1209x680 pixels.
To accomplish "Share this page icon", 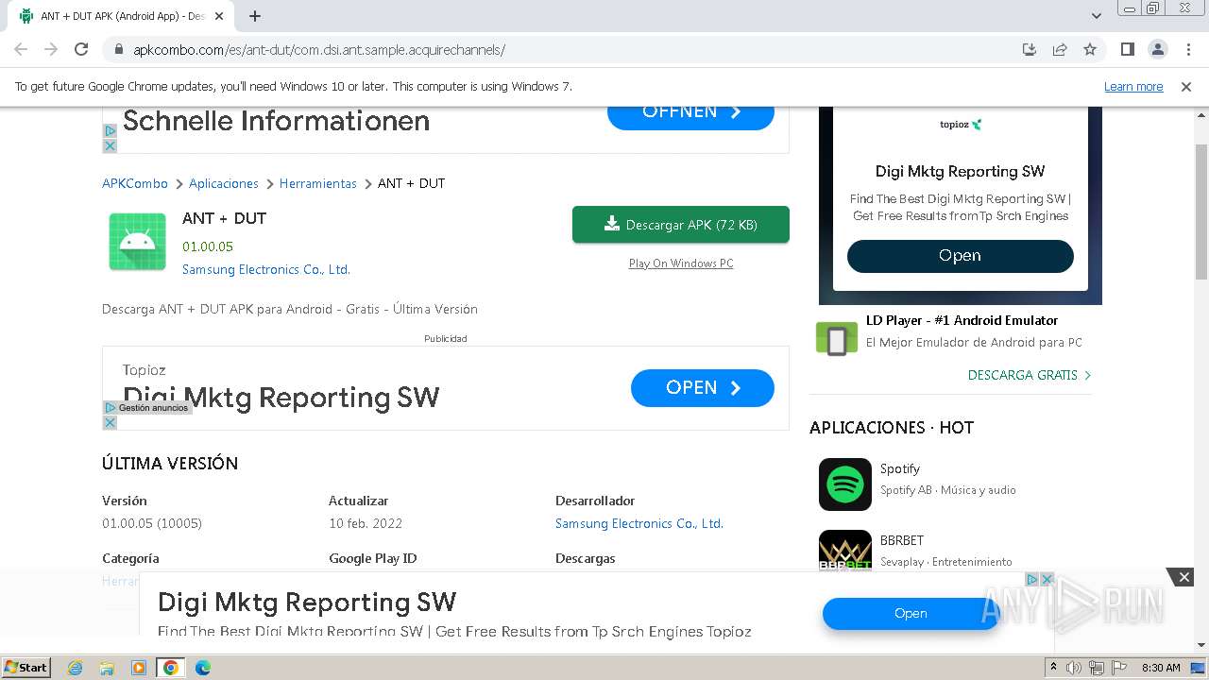I will pyautogui.click(x=1060, y=49).
